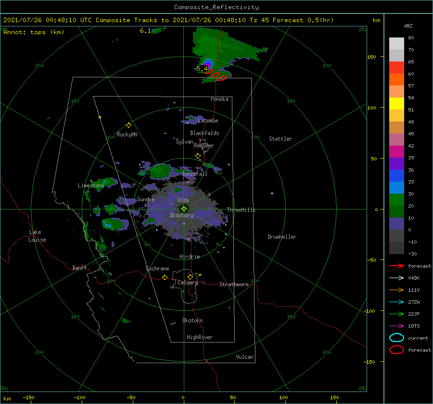The width and height of the screenshot is (433, 404).
Task: Click the 51 dBZ yellow color swatch
Action: (x=396, y=103)
